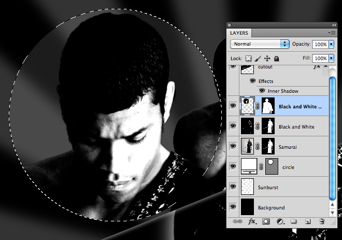Click the mask link icon on the circle layer
The width and height of the screenshot is (342, 240).
(261, 167)
